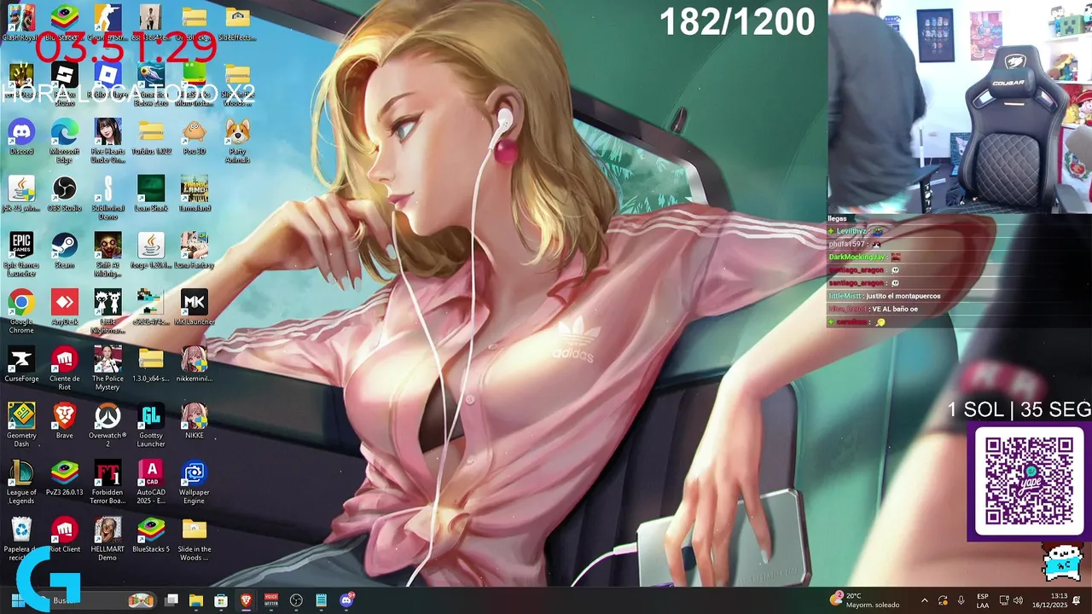Launch Microsoft Edge from the desktop
The image size is (1092, 614).
click(65, 141)
